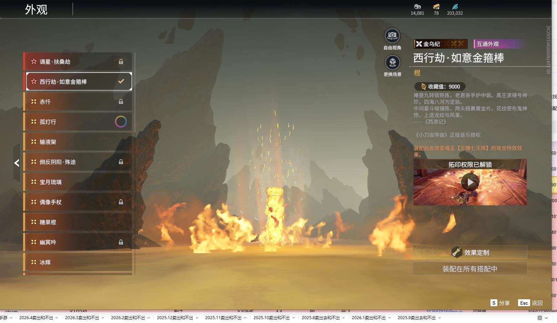Screen dimensions: 557x323
Task: Click the lock icon on 偶像手杖
Action: (121, 202)
